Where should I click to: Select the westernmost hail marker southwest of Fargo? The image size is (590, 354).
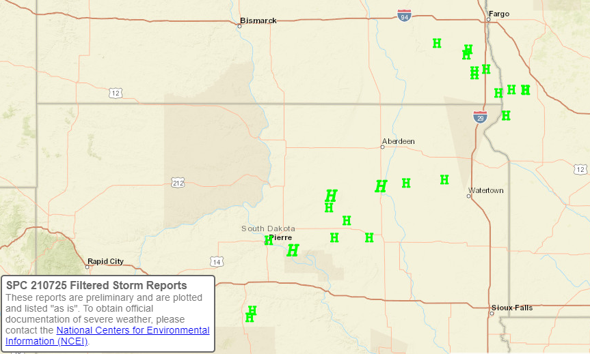point(437,43)
